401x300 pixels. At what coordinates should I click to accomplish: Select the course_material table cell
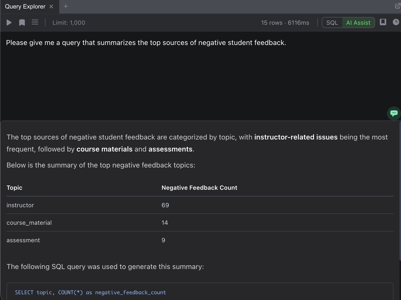click(29, 223)
